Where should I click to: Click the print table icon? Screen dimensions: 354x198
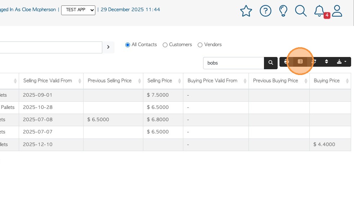click(x=287, y=62)
